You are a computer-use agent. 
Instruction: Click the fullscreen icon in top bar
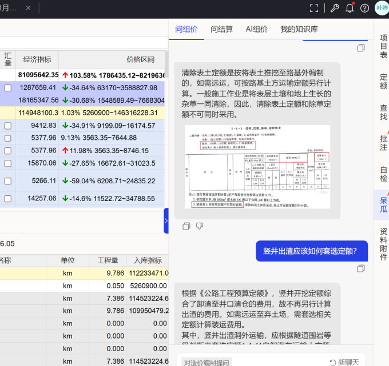pos(314,8)
